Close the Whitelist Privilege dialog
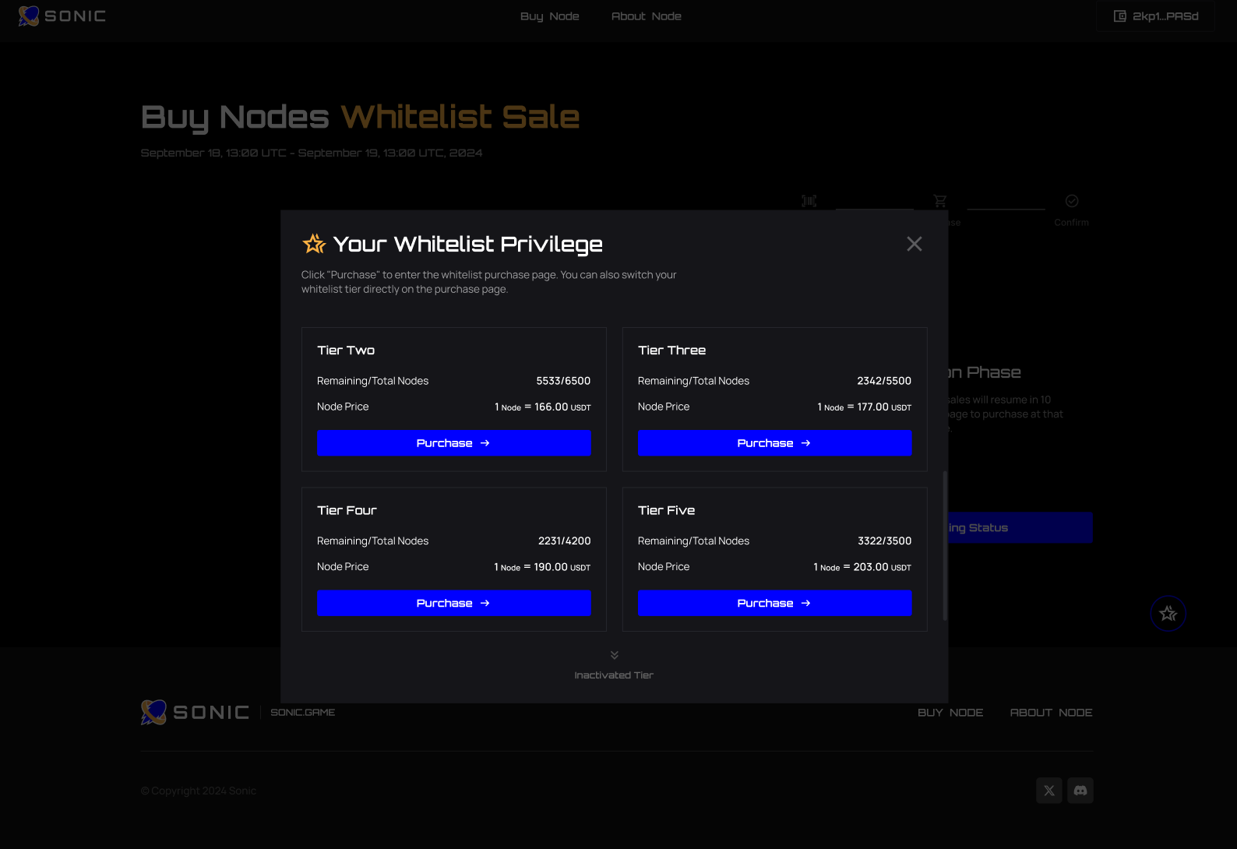This screenshot has height=849, width=1237. [x=914, y=244]
